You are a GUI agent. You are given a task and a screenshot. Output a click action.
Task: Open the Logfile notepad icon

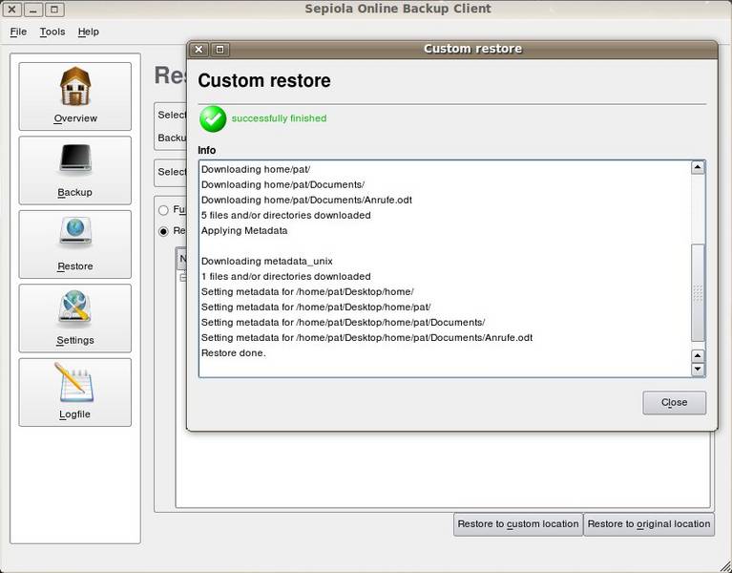[x=75, y=393]
